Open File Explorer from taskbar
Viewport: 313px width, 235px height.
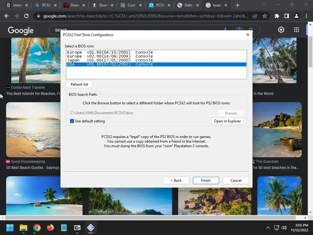[x=23, y=228]
